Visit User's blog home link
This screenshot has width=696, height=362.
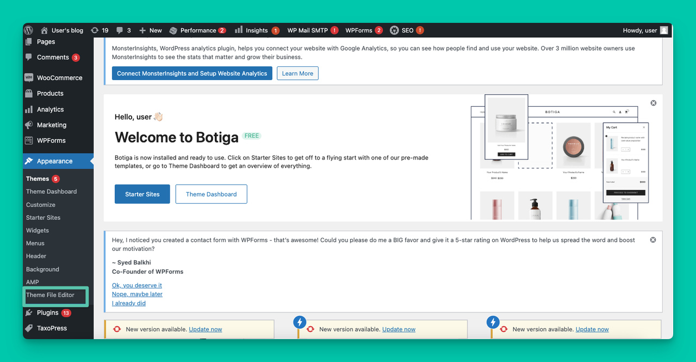point(62,30)
